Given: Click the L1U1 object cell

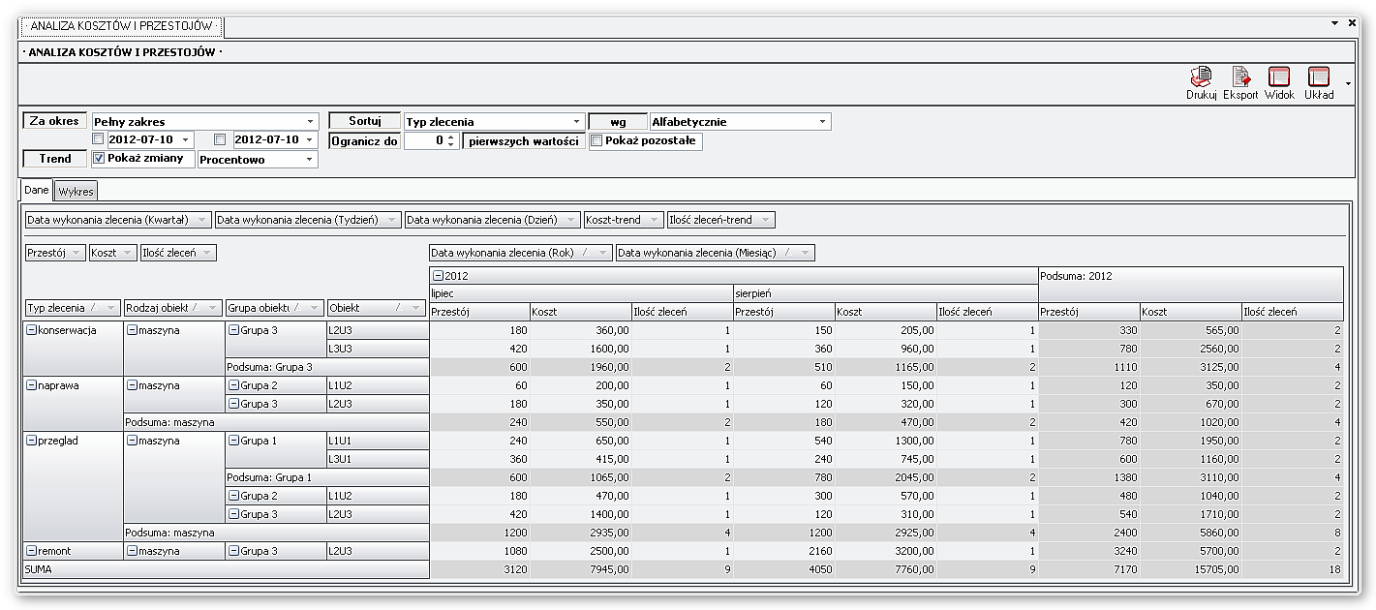Looking at the screenshot, I should (x=378, y=441).
